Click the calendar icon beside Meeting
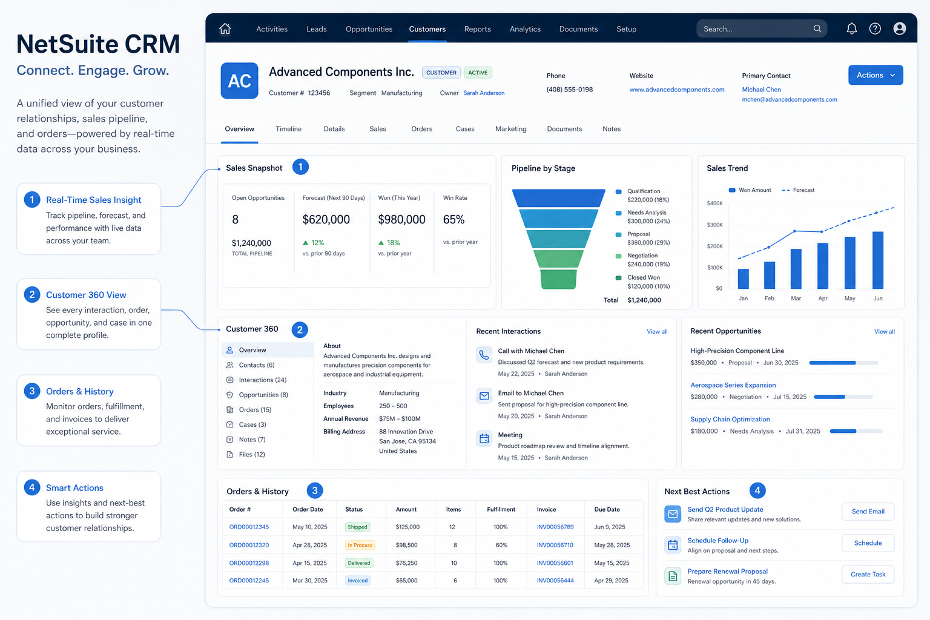The width and height of the screenshot is (930, 620). [484, 438]
